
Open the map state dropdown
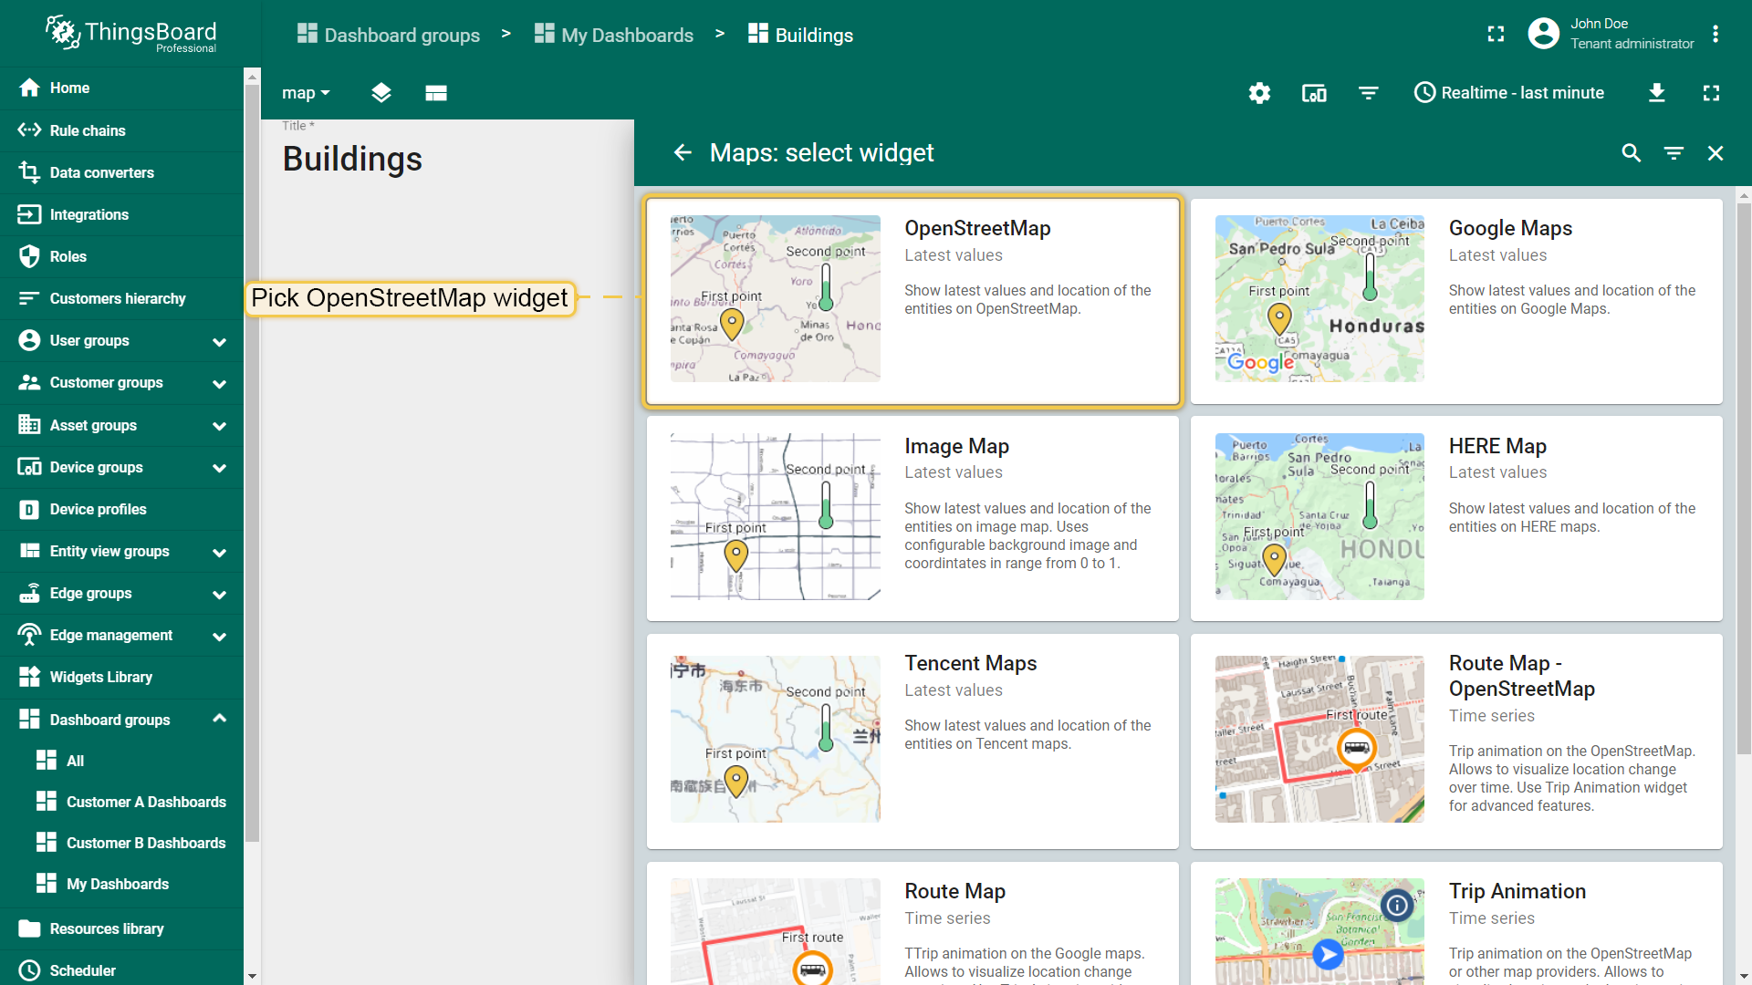click(306, 93)
